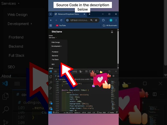The height and width of the screenshot is (125, 167).
Task: Click code line 'position: absolute;'
Action: pos(79,95)
